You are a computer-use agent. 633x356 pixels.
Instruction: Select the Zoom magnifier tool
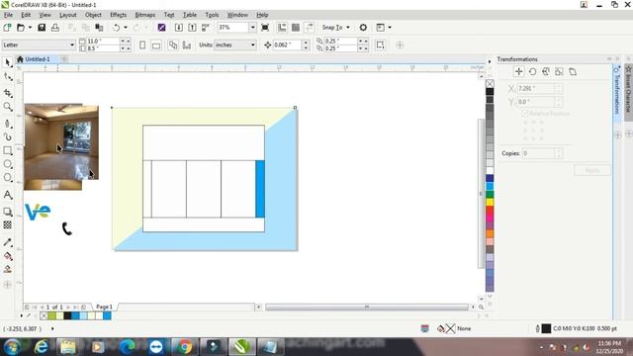click(x=8, y=107)
